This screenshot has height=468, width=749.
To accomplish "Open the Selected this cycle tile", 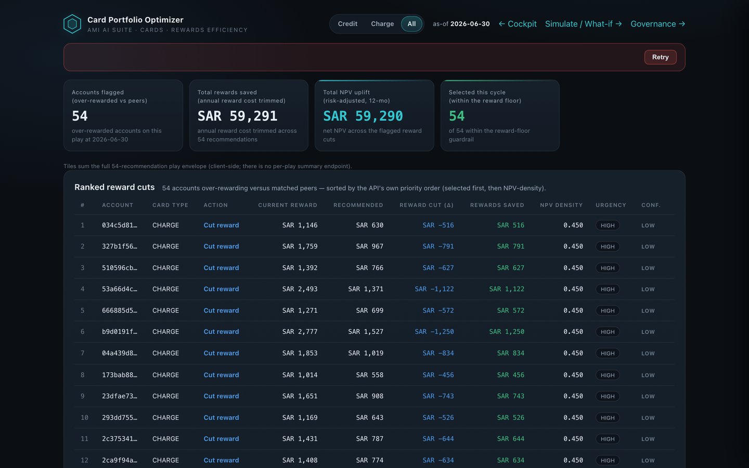I will (x=500, y=115).
